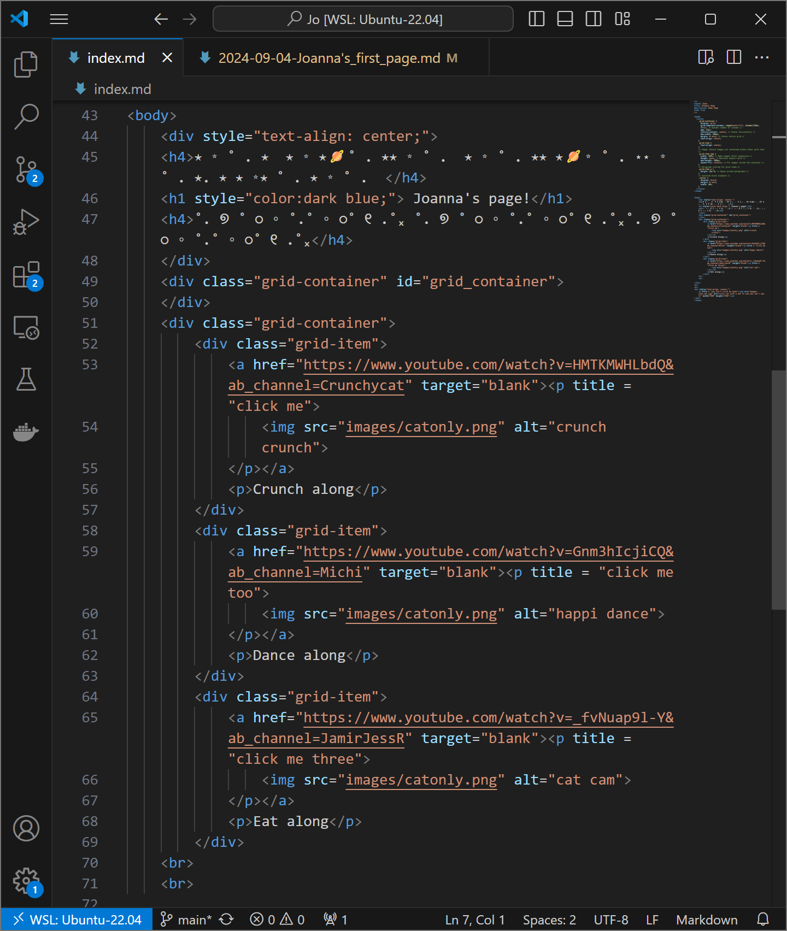Viewport: 787px width, 931px height.
Task: Toggle the primary side bar
Action: (x=537, y=19)
